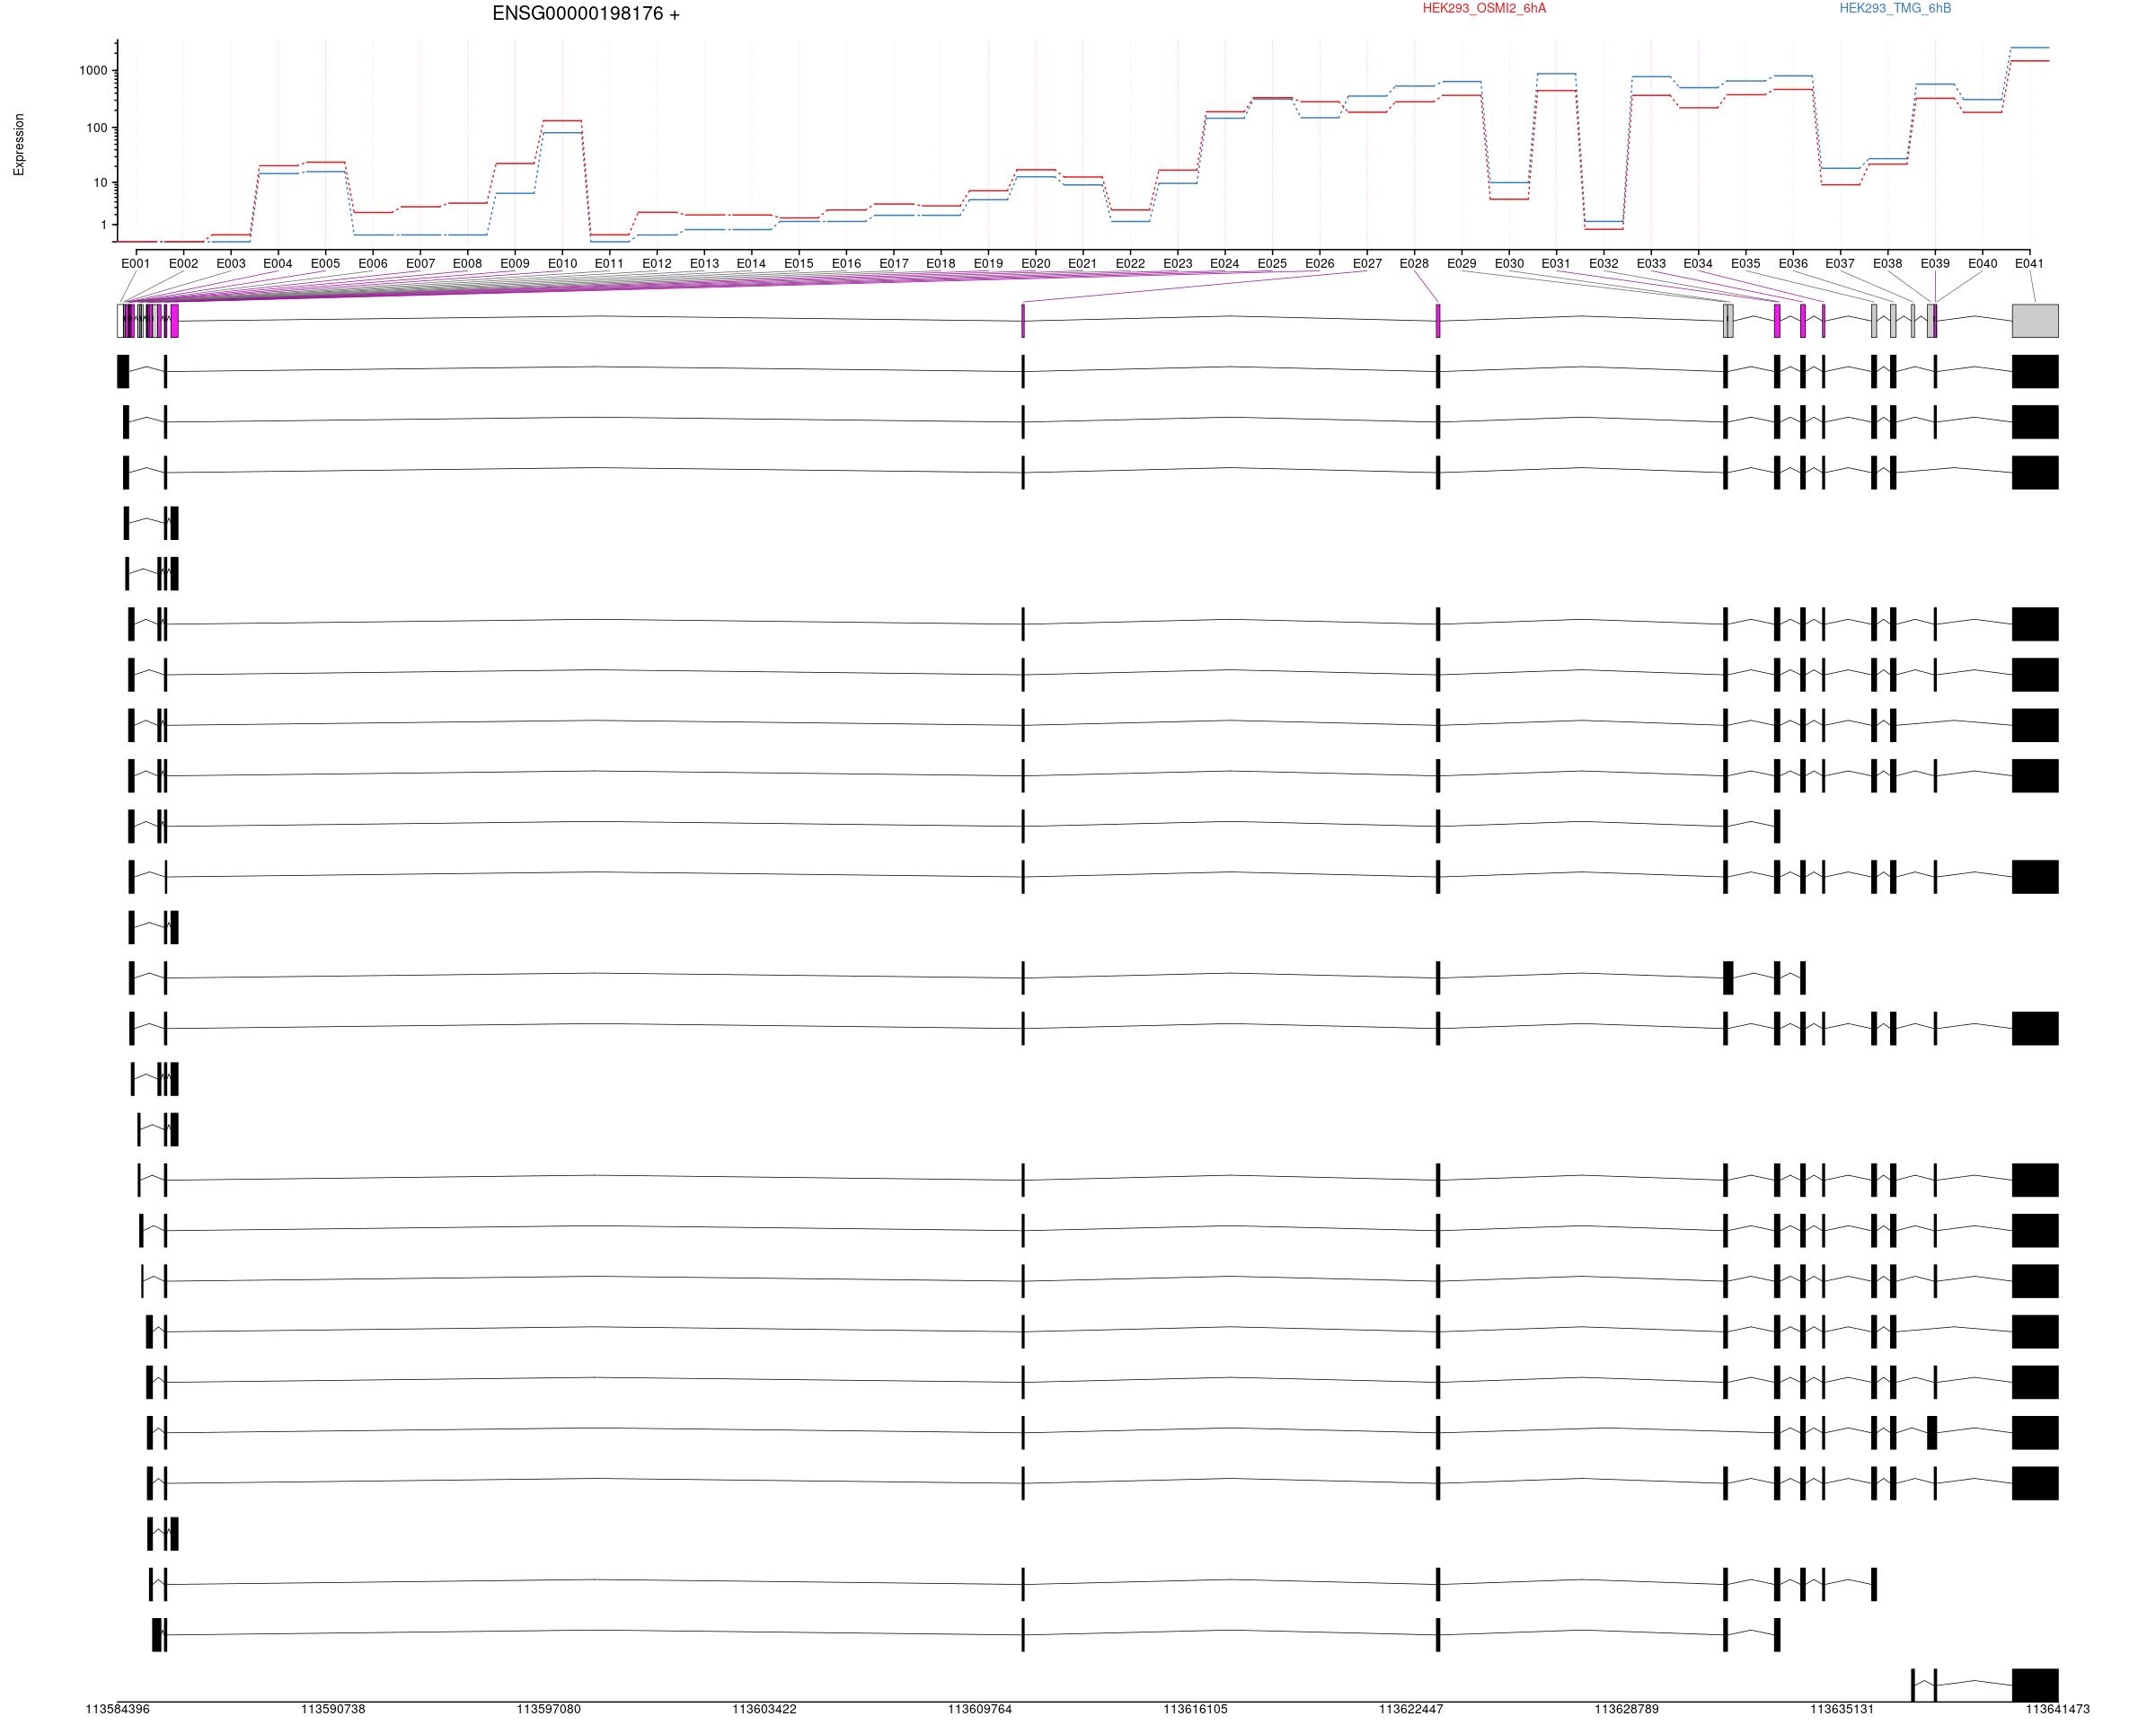Click genomic coordinate 113584396

click(x=118, y=1709)
